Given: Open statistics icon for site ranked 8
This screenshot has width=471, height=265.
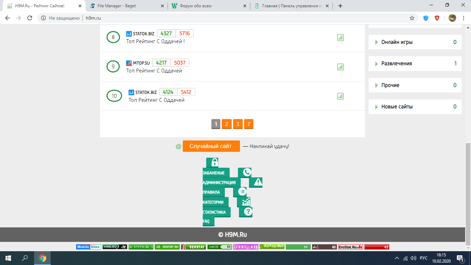Looking at the screenshot, I should tap(340, 38).
